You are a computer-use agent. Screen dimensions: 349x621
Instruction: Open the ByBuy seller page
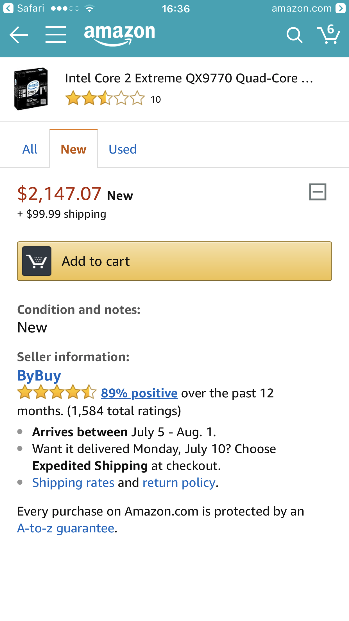click(x=39, y=376)
